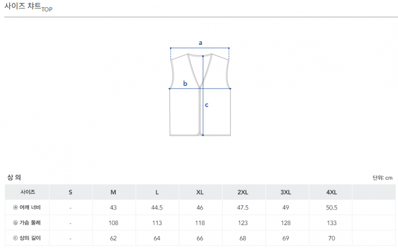Click the 3XL size column header
The width and height of the screenshot is (398, 248).
tap(286, 192)
